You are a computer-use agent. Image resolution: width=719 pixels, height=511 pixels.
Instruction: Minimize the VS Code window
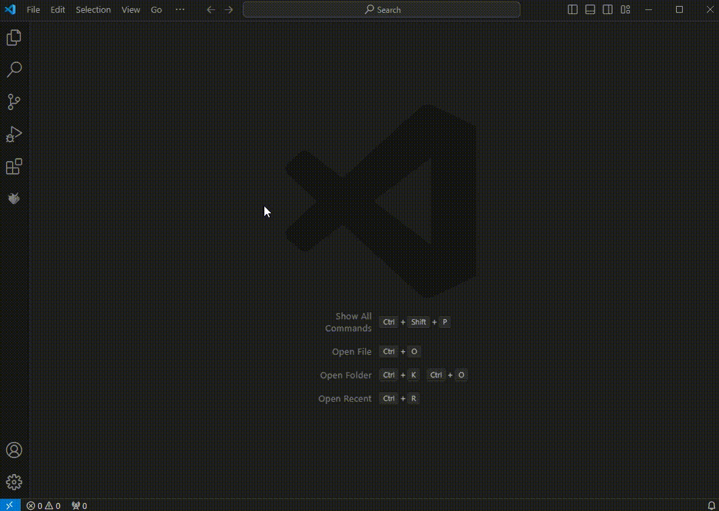pyautogui.click(x=649, y=9)
